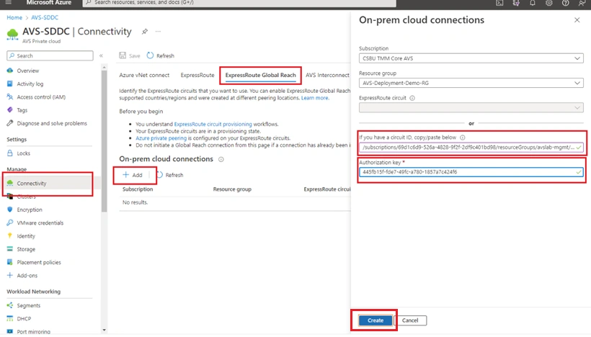Click into the Authorization key field
This screenshot has width=591, height=337.
tap(471, 172)
